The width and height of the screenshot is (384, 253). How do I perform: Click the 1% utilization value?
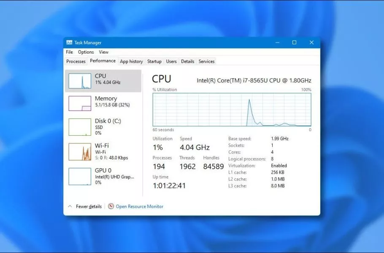[x=158, y=147]
